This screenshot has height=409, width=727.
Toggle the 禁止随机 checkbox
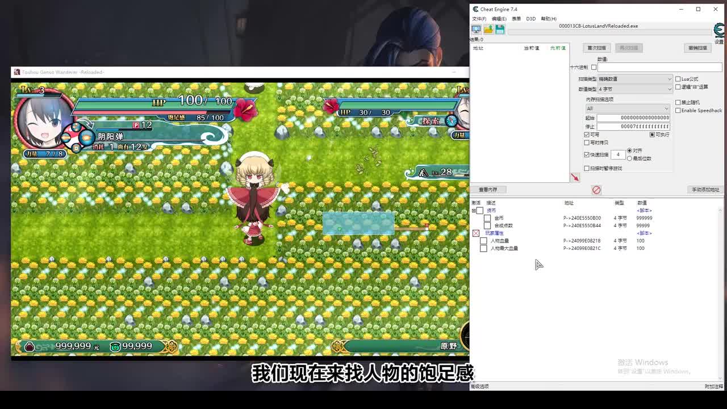678,103
